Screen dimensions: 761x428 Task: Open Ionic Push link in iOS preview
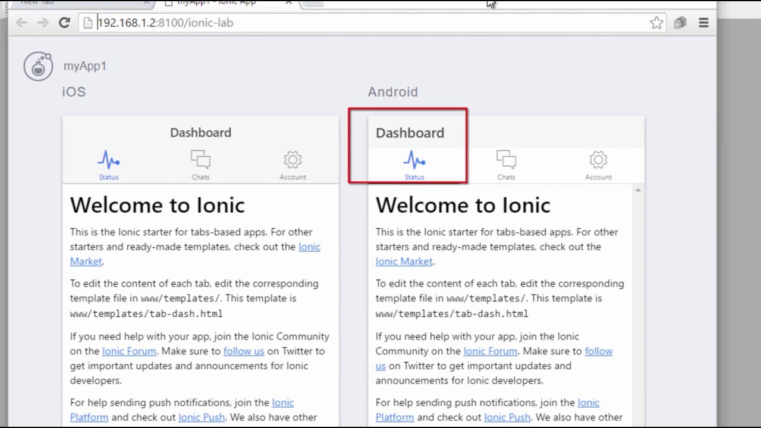pyautogui.click(x=202, y=417)
